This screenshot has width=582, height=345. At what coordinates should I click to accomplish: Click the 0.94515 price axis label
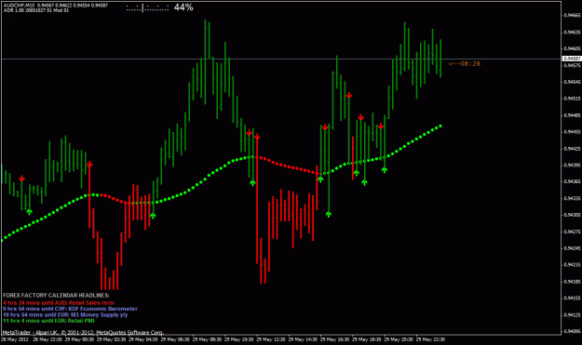[572, 99]
